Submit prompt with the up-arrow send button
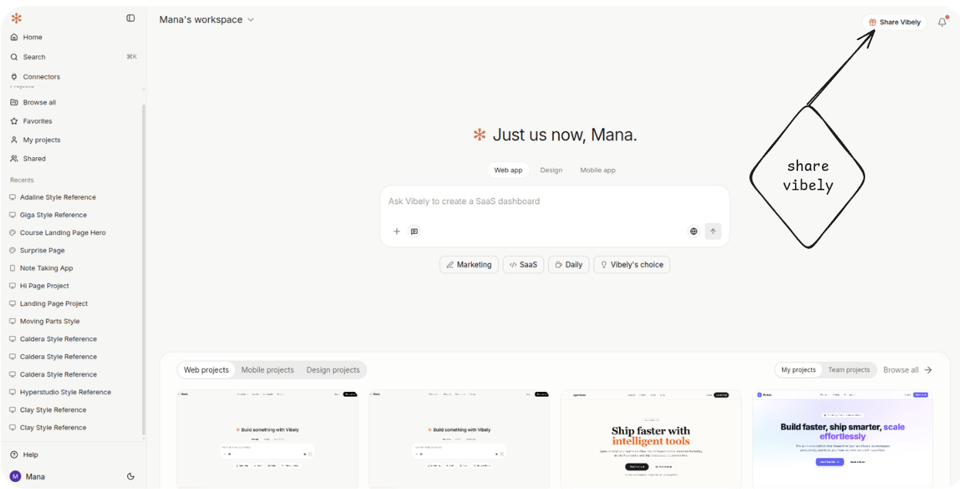Screen dimensions: 960x489 click(712, 231)
